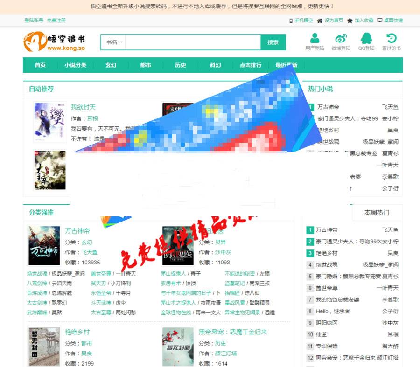
Task: Click the 桌面快捷 desktop icon
Action: click(380, 21)
